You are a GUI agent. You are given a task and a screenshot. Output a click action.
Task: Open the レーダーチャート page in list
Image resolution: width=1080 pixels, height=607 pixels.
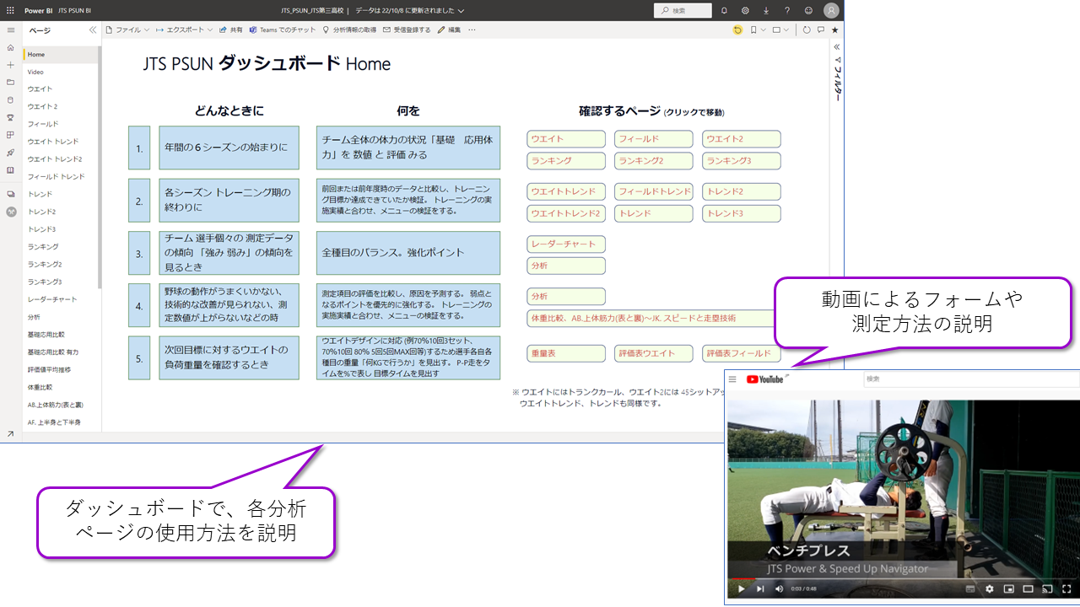tap(52, 299)
